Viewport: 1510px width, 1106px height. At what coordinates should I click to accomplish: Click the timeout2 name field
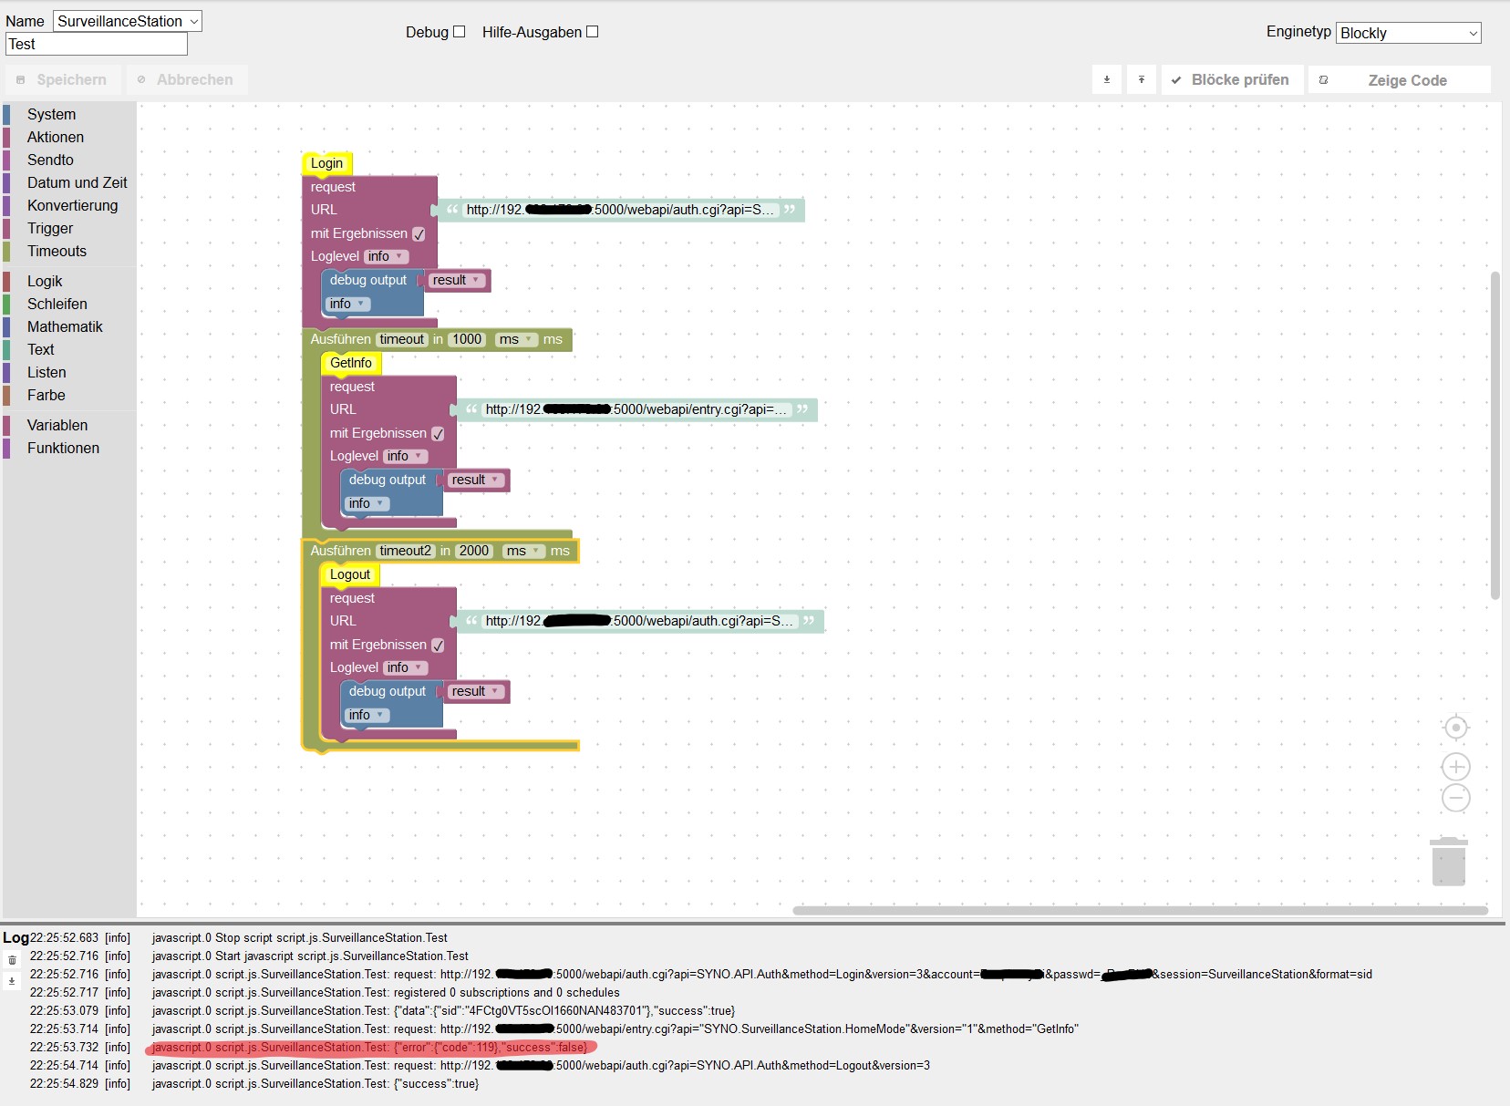[x=406, y=552]
